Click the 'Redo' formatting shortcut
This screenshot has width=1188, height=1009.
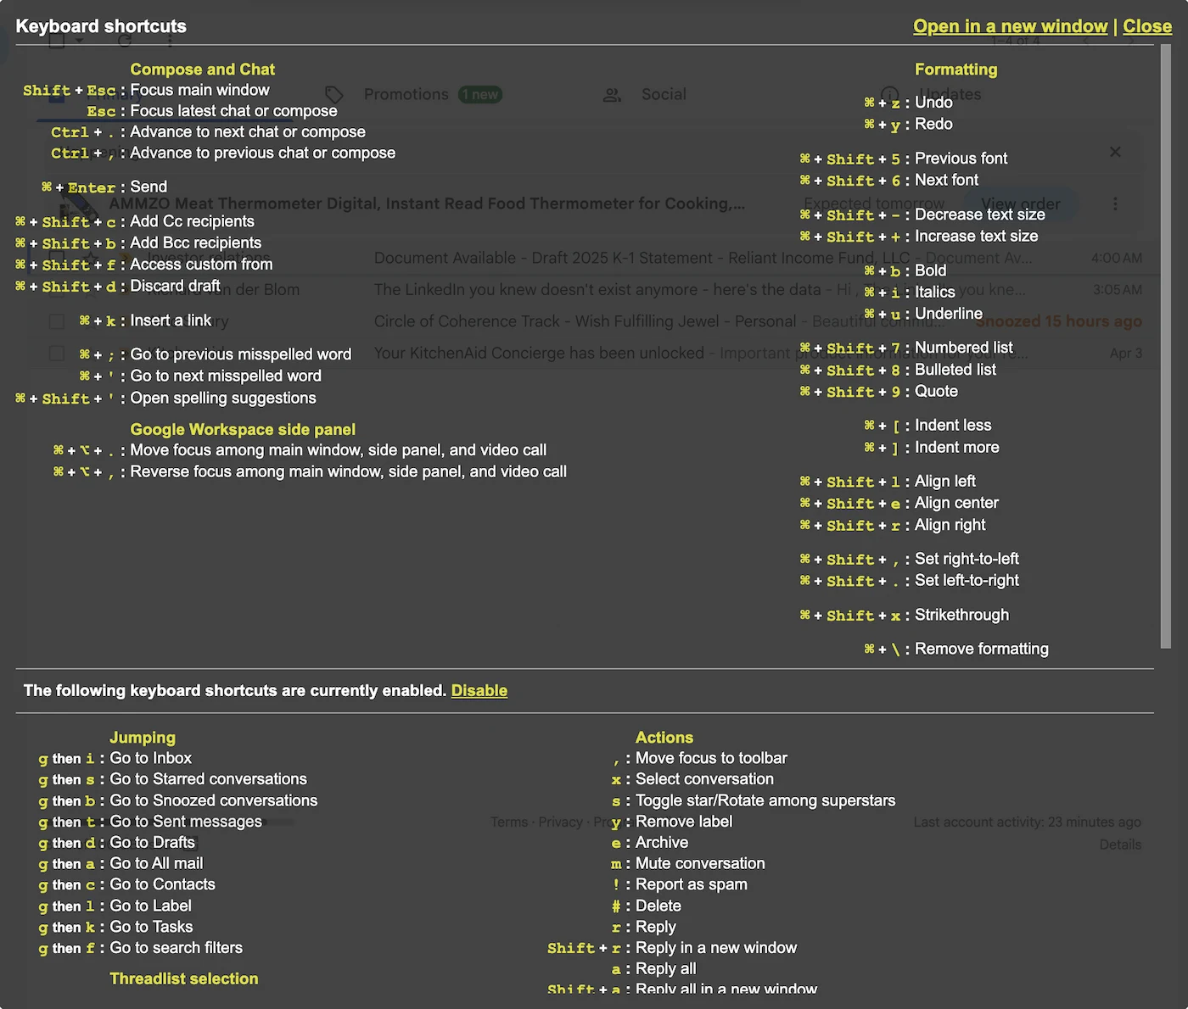pos(933,124)
